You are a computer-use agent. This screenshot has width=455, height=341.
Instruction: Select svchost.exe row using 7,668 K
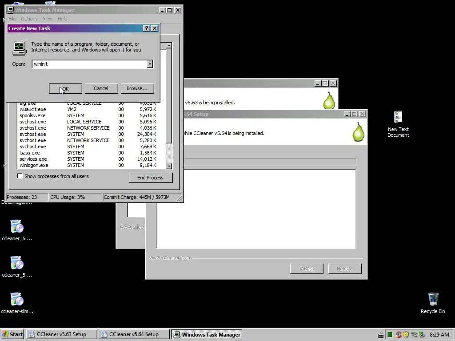tap(92, 147)
